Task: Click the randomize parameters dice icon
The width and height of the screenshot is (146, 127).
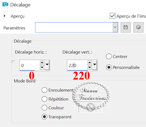Action: point(138,27)
